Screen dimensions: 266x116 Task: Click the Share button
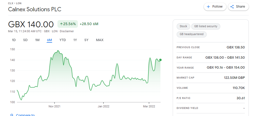coord(238,7)
